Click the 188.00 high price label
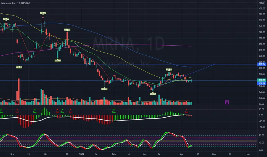Screen dimensions: 267x157 (x=169, y=69)
